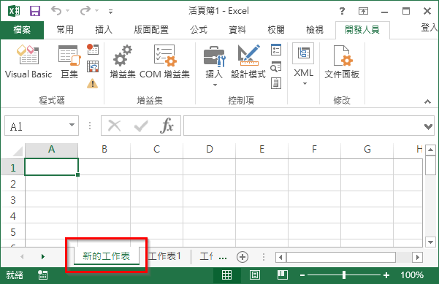439x284 pixels.
Task: Open the Name Box dropdown
Action: tap(72, 125)
